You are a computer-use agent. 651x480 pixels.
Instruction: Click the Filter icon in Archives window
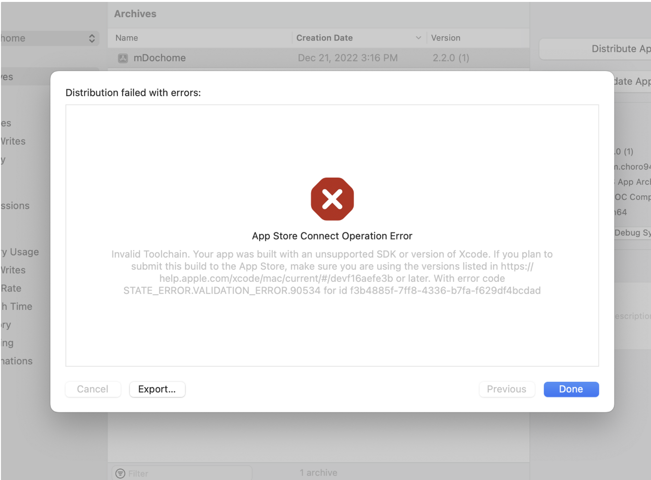click(x=120, y=473)
